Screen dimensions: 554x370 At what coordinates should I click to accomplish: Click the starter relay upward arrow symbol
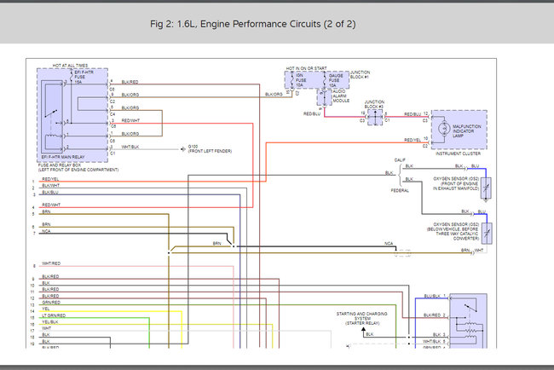[363, 331]
